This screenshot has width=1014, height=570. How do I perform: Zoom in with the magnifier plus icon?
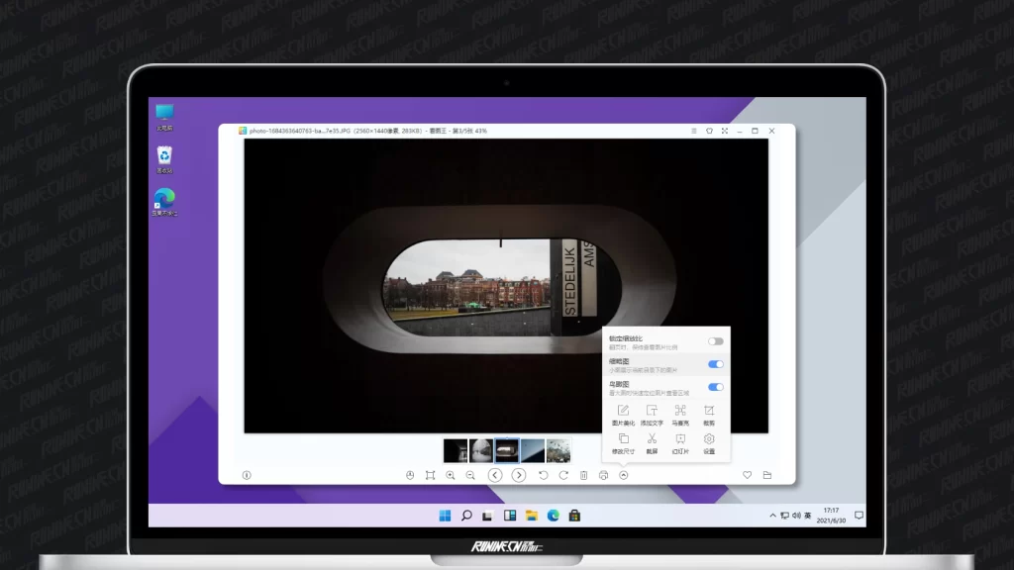(451, 476)
